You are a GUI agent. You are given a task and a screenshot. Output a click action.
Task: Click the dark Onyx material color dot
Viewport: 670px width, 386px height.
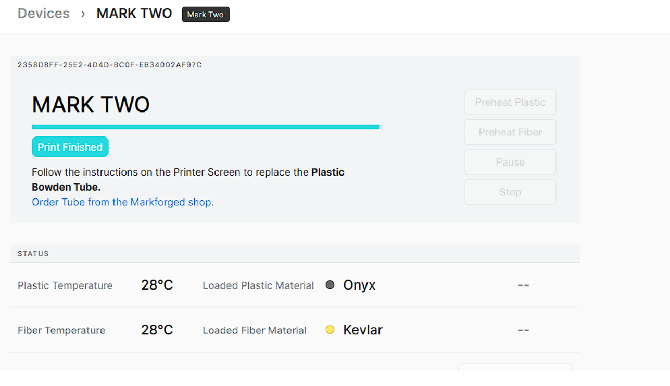(x=330, y=285)
